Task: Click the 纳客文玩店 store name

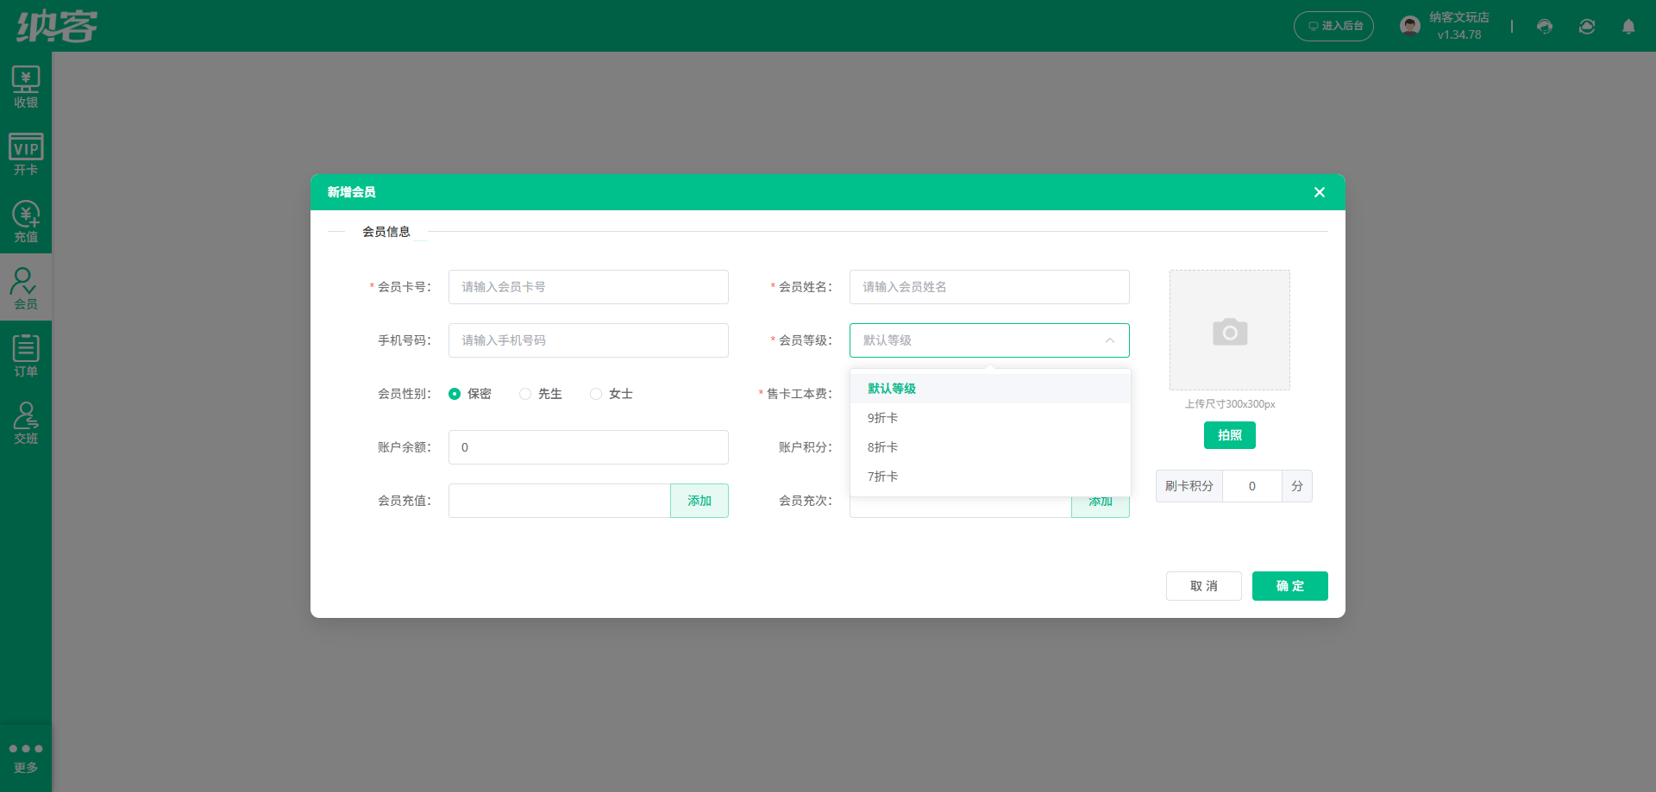Action: 1459,17
